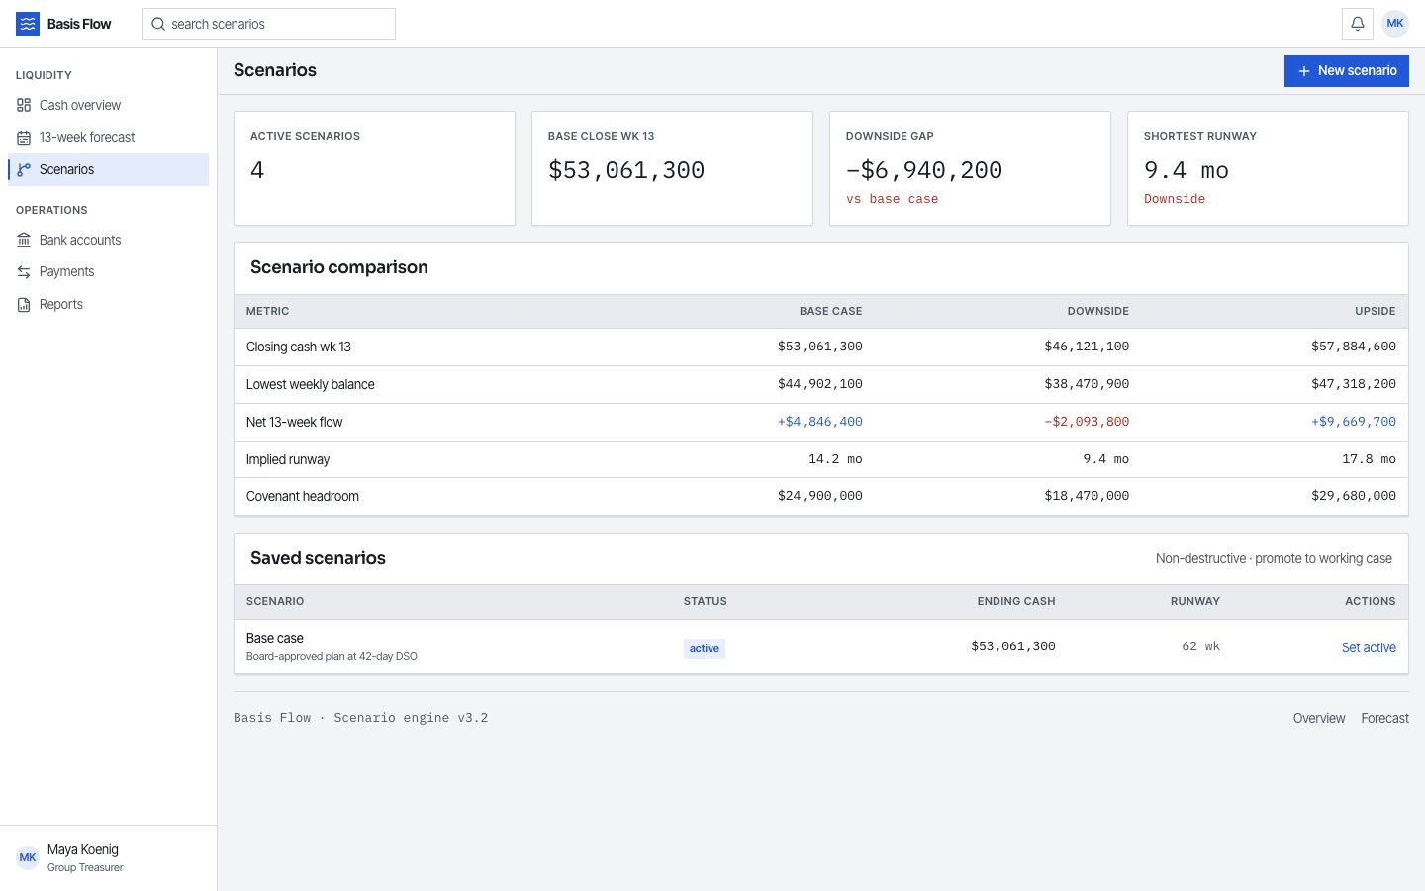1425x891 pixels.
Task: Open Reports section
Action: coord(109,304)
